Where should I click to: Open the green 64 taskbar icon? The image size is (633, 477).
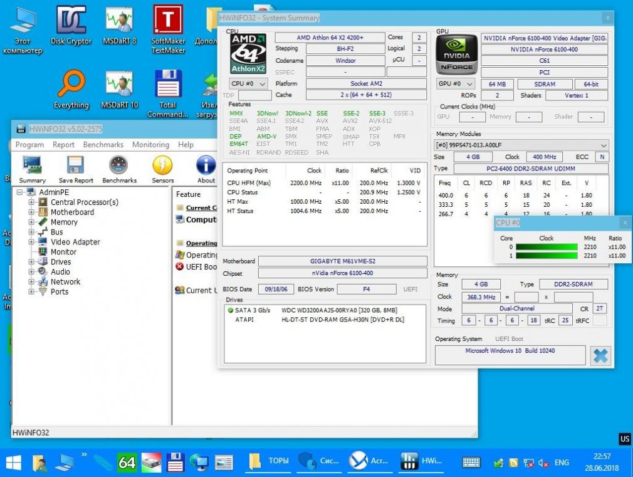click(x=127, y=463)
